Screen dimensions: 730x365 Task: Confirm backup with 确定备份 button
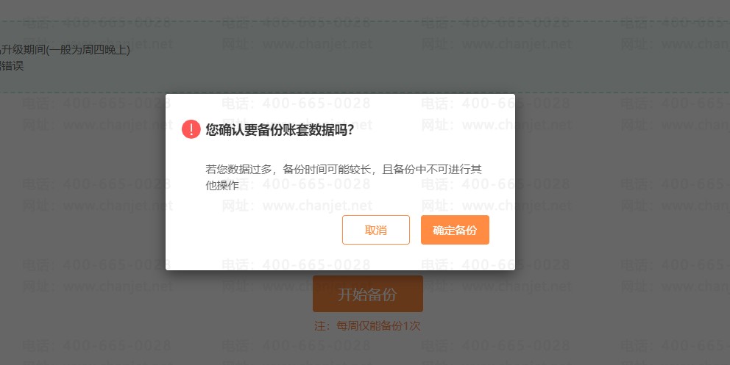pos(455,230)
